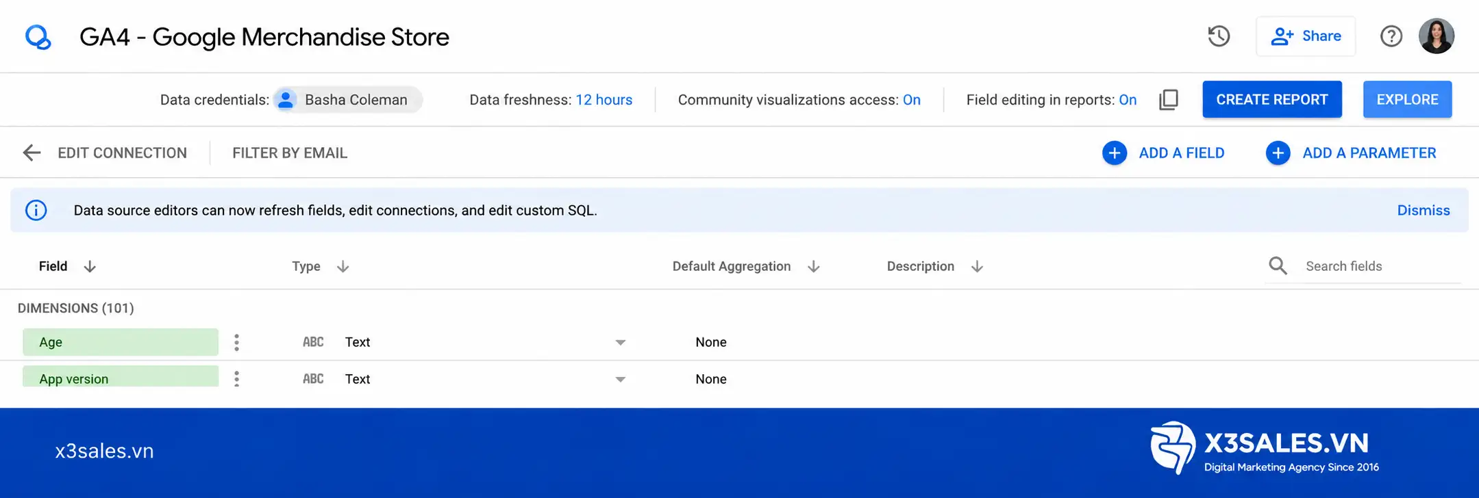The image size is (1479, 498).
Task: Open Data credentials Basha Coleman chip
Action: [x=348, y=100]
